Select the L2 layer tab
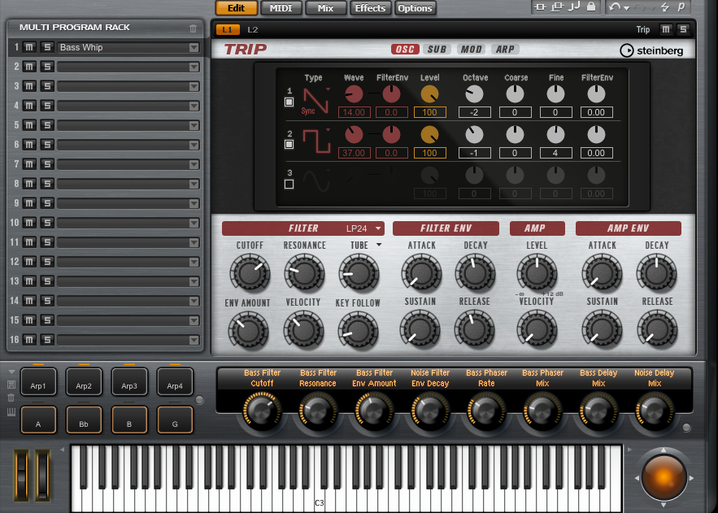 pyautogui.click(x=253, y=30)
